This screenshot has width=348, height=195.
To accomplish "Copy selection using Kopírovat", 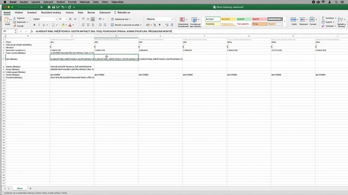I will (x=21, y=22).
